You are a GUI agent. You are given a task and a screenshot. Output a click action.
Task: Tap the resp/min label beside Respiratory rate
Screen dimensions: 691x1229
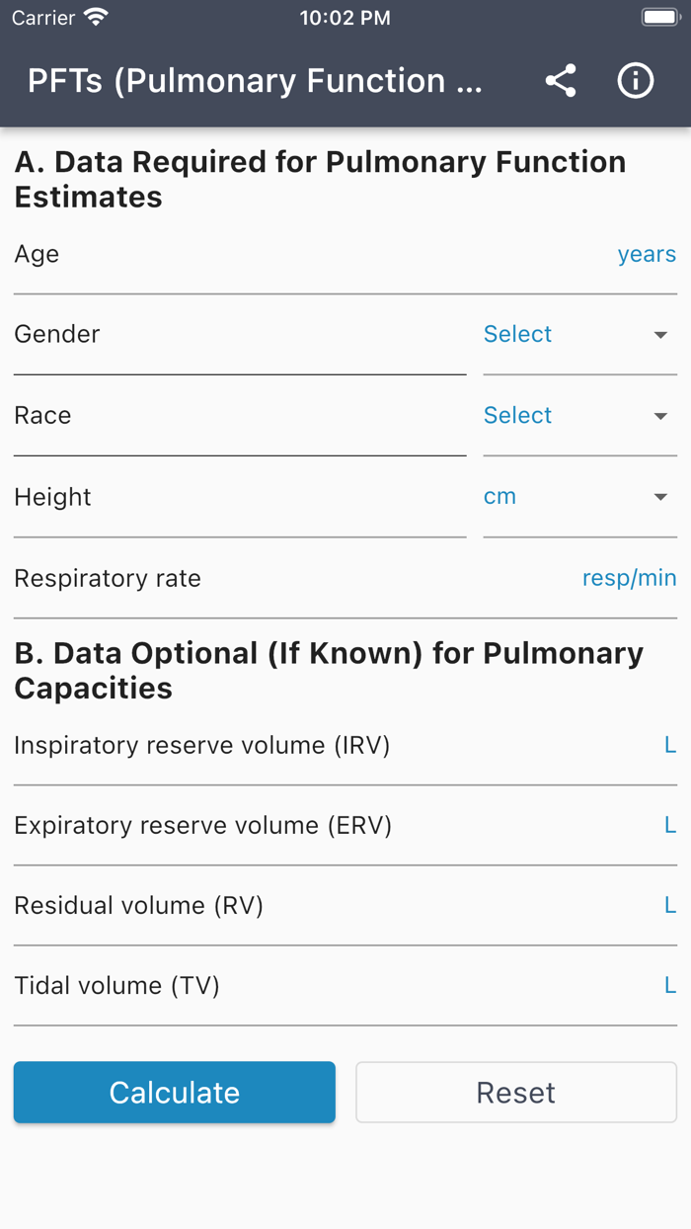pyautogui.click(x=629, y=578)
